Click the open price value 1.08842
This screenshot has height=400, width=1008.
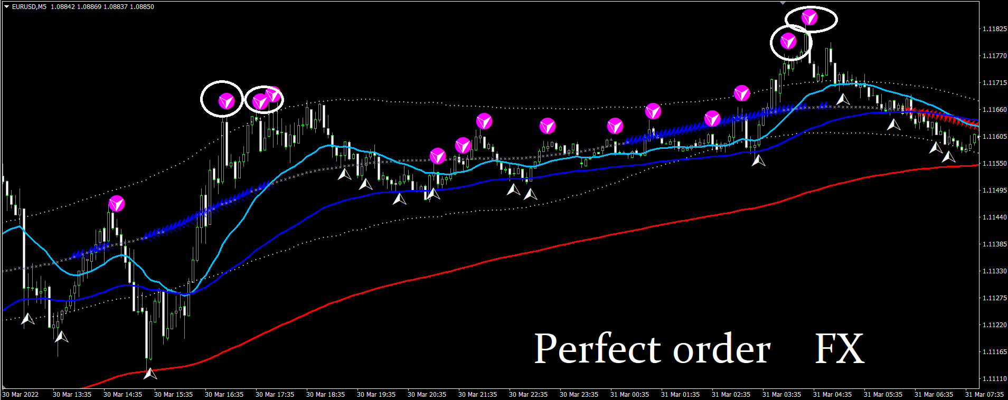click(62, 7)
